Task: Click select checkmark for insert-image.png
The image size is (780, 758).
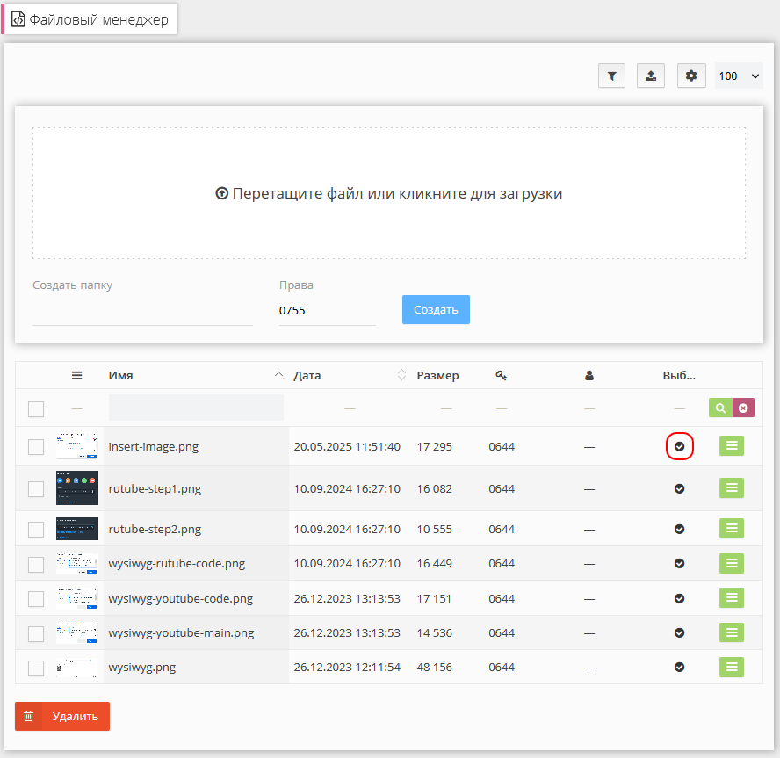Action: 679,447
